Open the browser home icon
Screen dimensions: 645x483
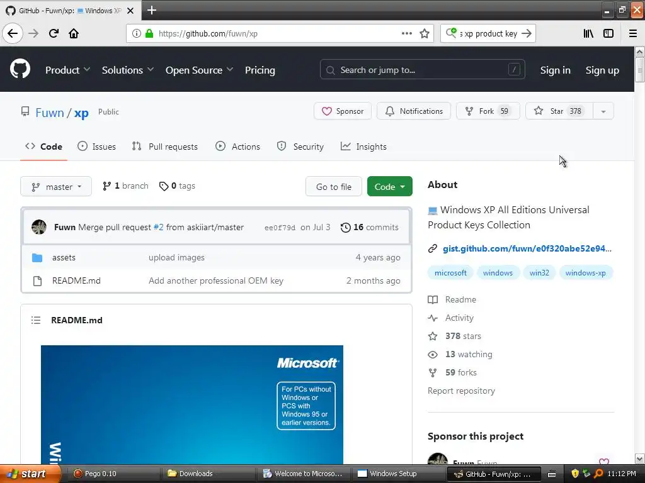(74, 33)
